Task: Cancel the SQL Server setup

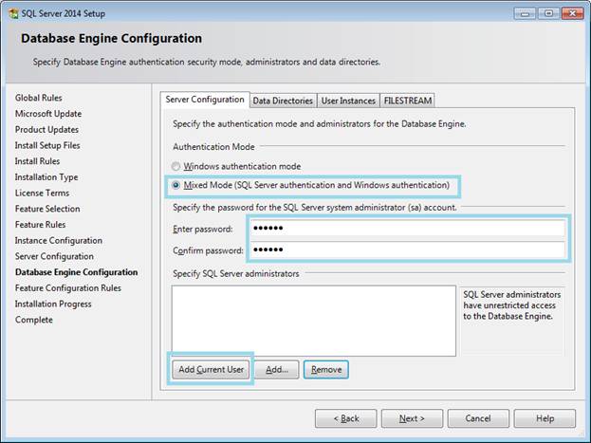Action: [478, 418]
